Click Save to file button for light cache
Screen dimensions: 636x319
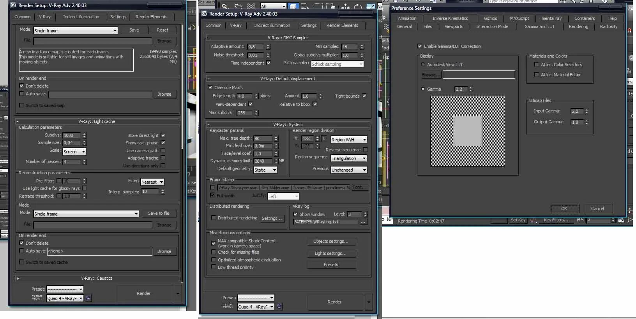[159, 213]
